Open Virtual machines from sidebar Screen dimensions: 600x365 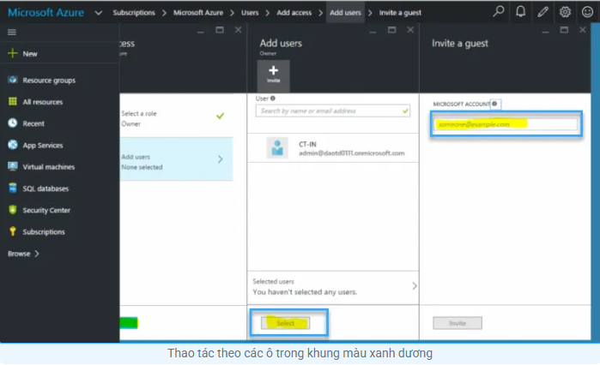point(49,167)
